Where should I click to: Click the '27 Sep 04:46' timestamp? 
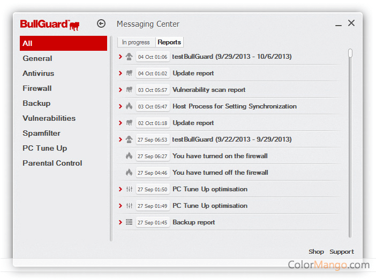click(x=153, y=173)
